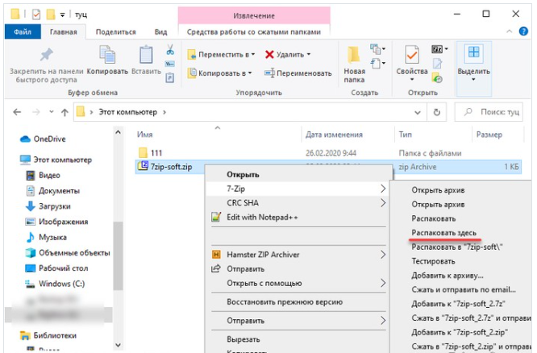537x353 pixels.
Task: Open the Выделить selection dropdown
Action: [473, 79]
